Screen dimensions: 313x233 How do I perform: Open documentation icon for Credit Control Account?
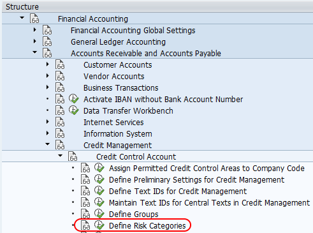pyautogui.click(x=73, y=156)
